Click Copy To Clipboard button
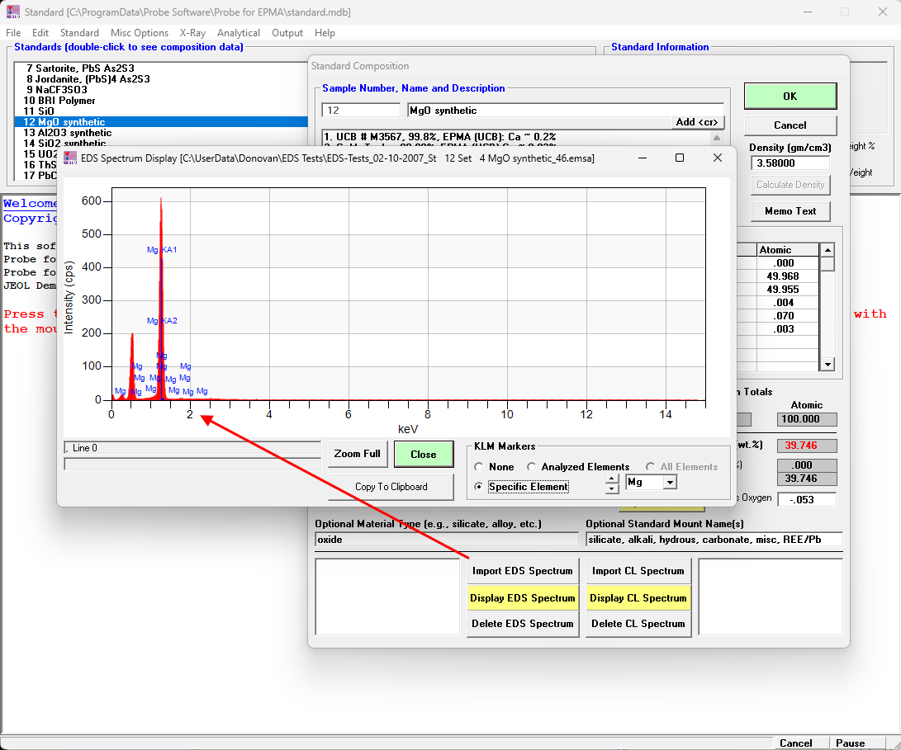This screenshot has width=901, height=750. pos(391,487)
